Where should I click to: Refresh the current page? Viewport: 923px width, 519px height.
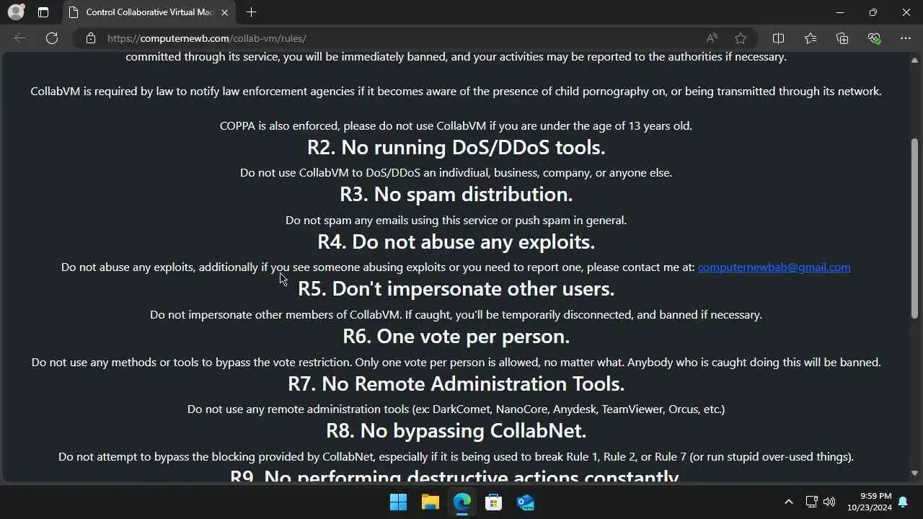[x=52, y=38]
